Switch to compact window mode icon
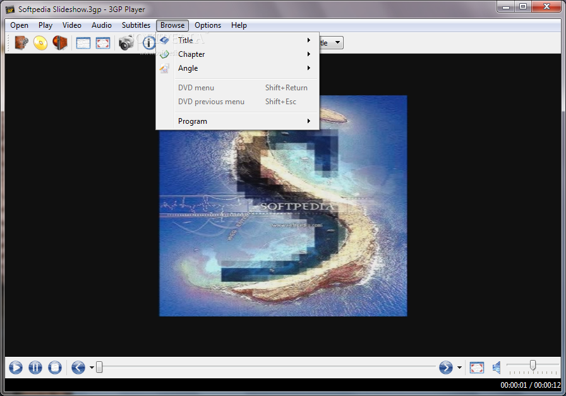The image size is (566, 396). pos(83,43)
